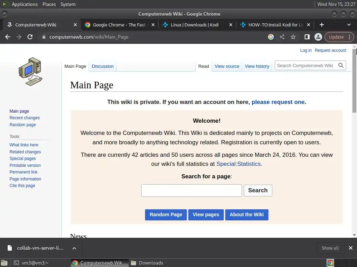Close the Computernewb Wiki tab
This screenshot has width=357, height=267.
[75, 25]
